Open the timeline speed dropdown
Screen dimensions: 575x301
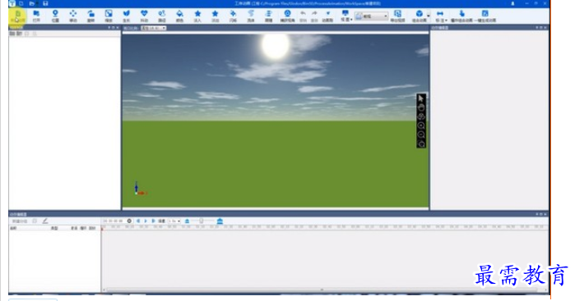click(x=174, y=221)
